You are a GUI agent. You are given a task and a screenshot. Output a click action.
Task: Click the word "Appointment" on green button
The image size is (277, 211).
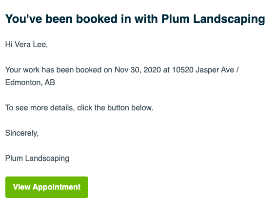(57, 187)
